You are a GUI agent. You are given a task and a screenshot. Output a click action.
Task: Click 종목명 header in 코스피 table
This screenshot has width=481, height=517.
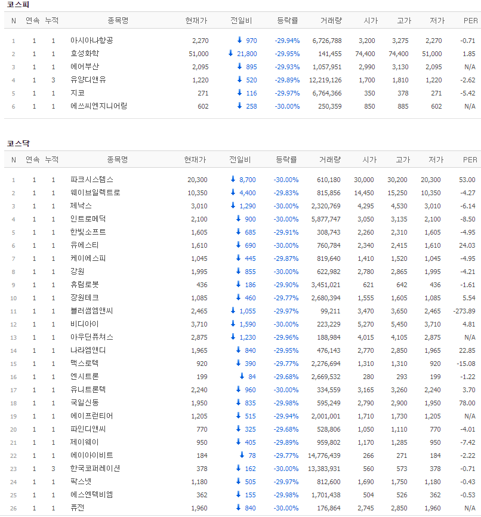[118, 21]
